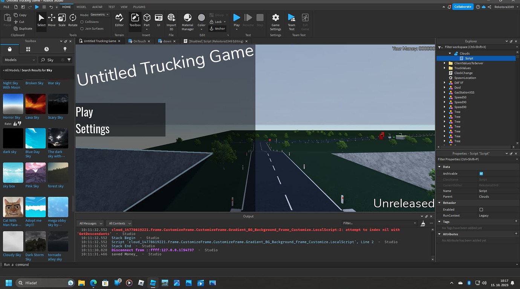Check the Enabled property box
The width and height of the screenshot is (520, 289).
click(481, 210)
